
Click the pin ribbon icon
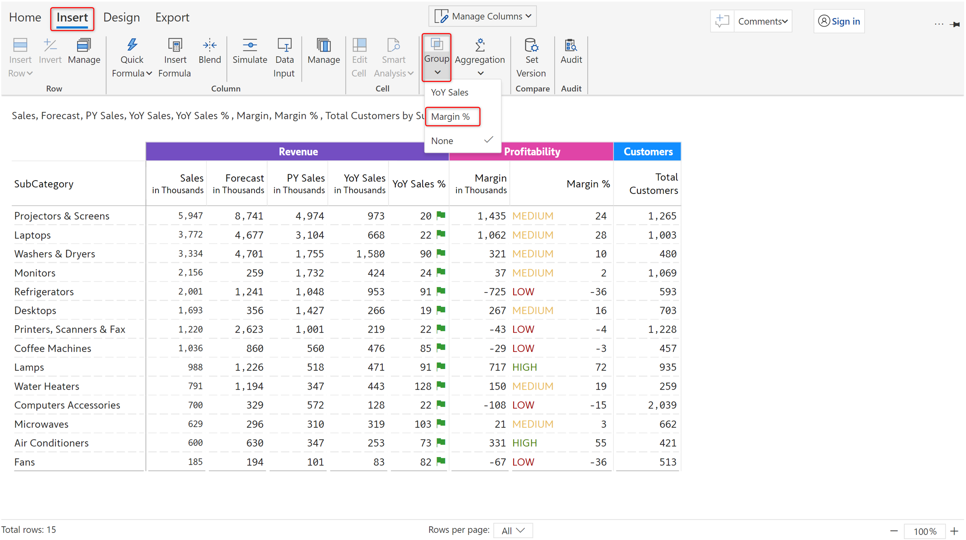956,24
